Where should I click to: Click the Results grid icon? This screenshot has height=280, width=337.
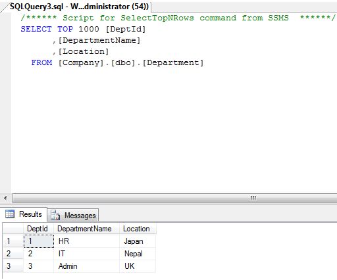pyautogui.click(x=10, y=214)
